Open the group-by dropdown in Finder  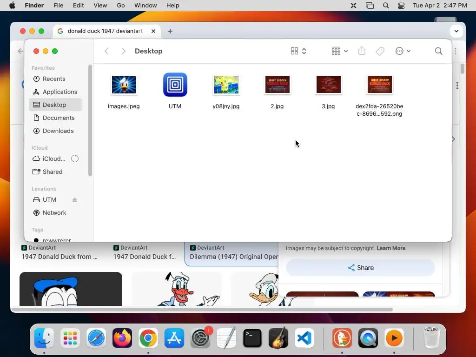[339, 51]
